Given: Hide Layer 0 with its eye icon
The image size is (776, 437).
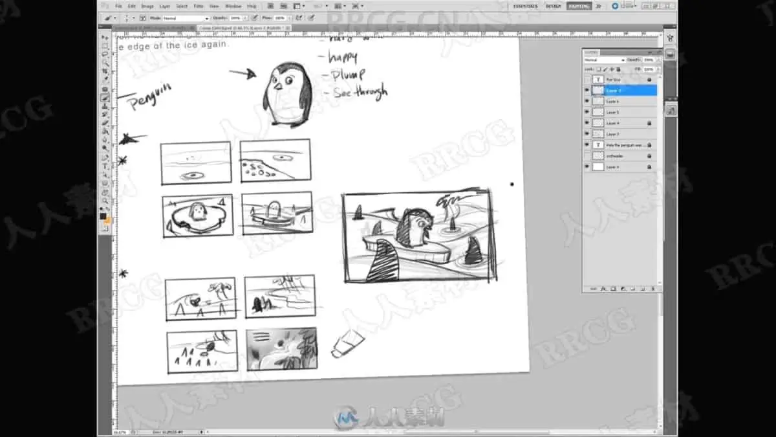Looking at the screenshot, I should (587, 166).
